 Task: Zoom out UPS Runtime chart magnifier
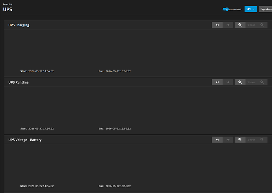(240, 82)
